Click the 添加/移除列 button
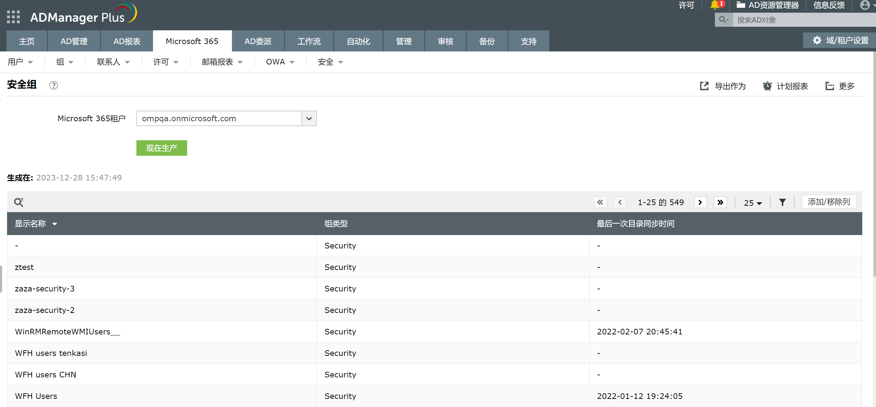The width and height of the screenshot is (876, 407). pos(829,202)
